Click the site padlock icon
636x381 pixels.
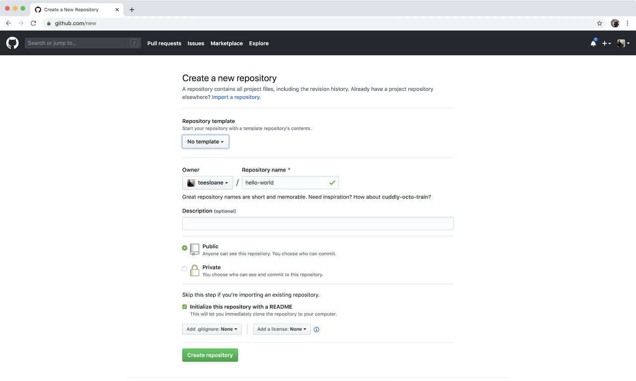(x=49, y=23)
